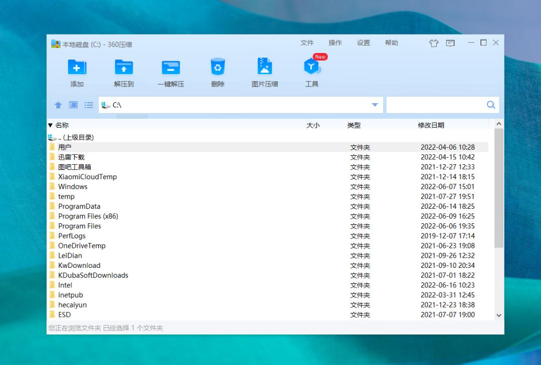Open the Help (帮助) menu
The height and width of the screenshot is (365, 541).
coord(391,43)
